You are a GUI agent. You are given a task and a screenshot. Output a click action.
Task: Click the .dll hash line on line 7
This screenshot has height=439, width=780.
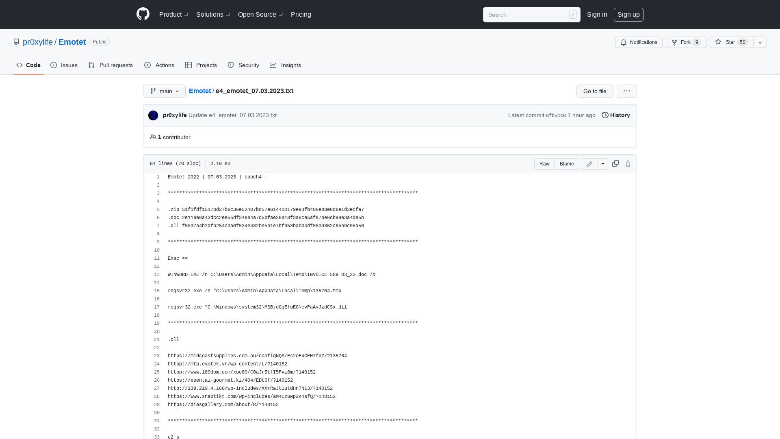point(266,226)
